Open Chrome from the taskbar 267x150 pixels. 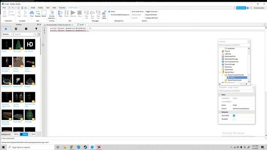pyautogui.click(x=71, y=147)
